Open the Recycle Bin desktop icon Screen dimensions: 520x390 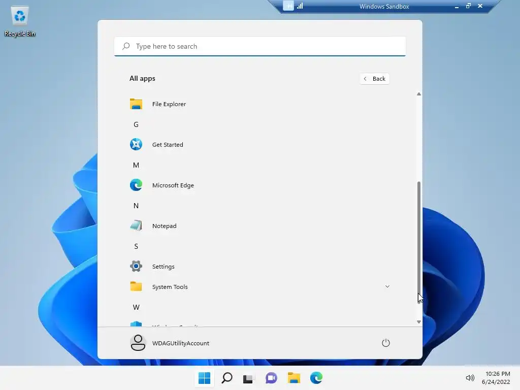pos(20,21)
